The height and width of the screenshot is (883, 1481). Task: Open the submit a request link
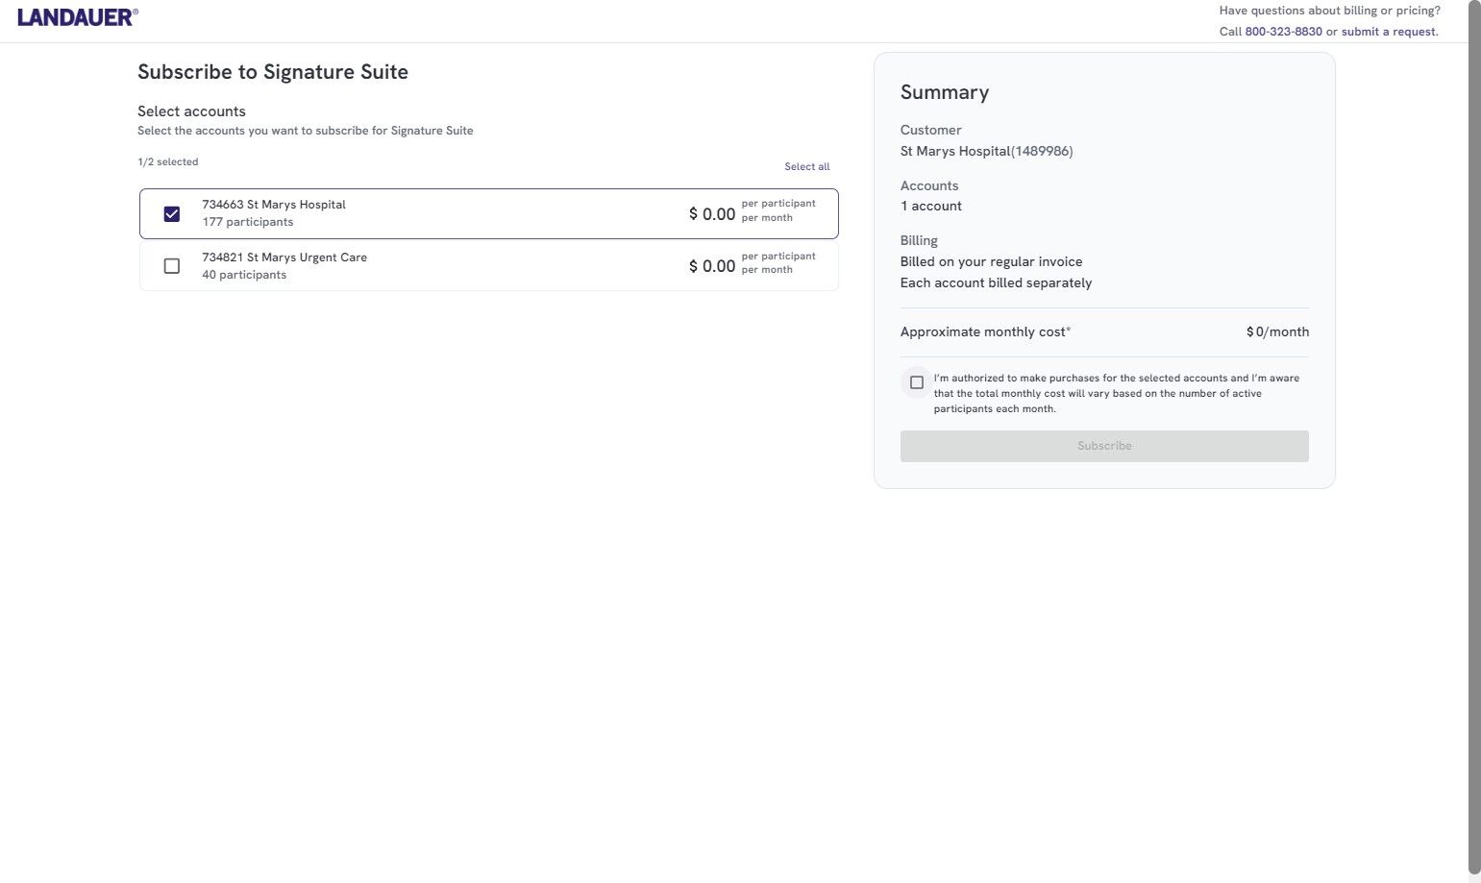[1389, 32]
